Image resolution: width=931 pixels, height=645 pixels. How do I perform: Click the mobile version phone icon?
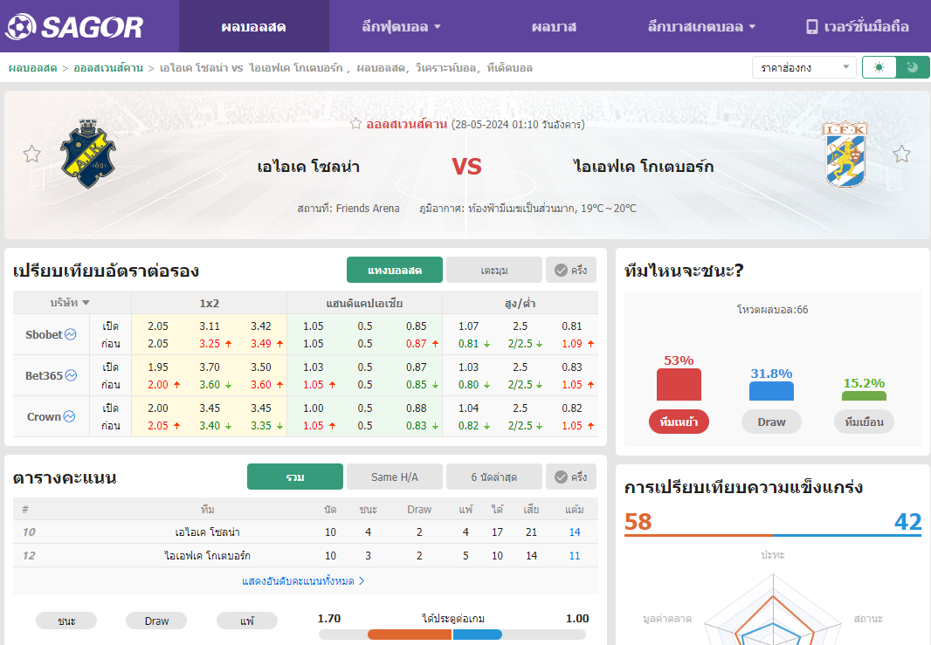point(811,27)
